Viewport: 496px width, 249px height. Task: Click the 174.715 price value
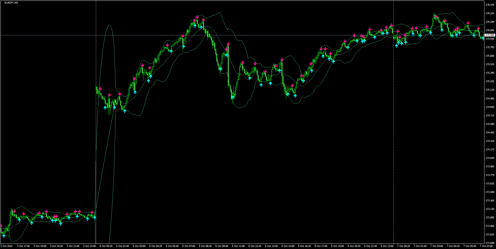[490, 116]
